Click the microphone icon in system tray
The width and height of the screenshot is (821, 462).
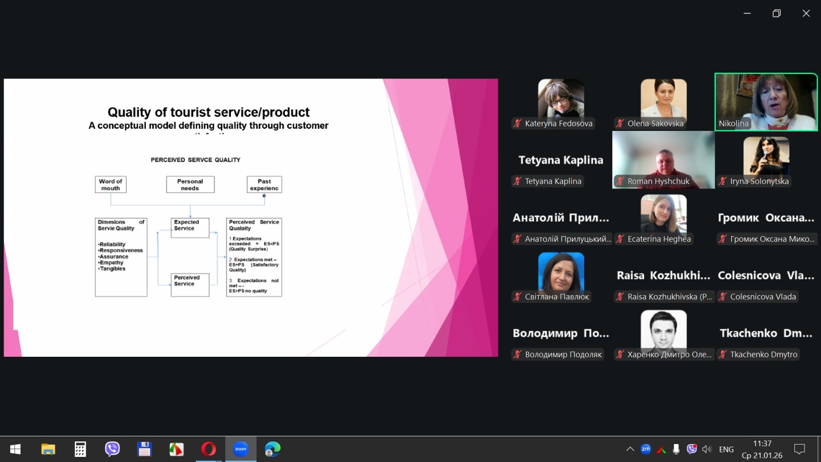tap(676, 449)
